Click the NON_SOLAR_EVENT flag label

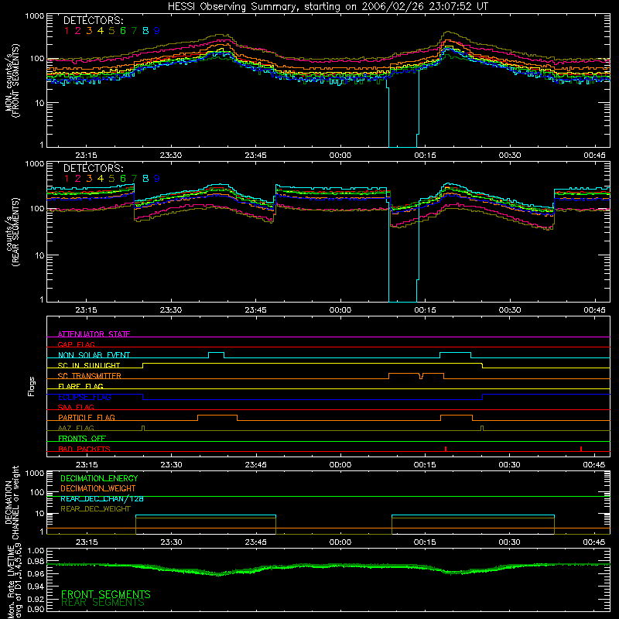[94, 355]
